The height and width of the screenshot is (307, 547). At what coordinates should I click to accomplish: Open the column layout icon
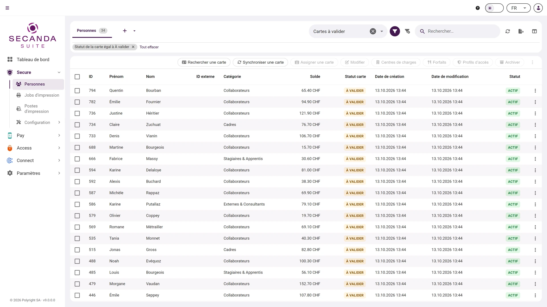[x=534, y=31]
